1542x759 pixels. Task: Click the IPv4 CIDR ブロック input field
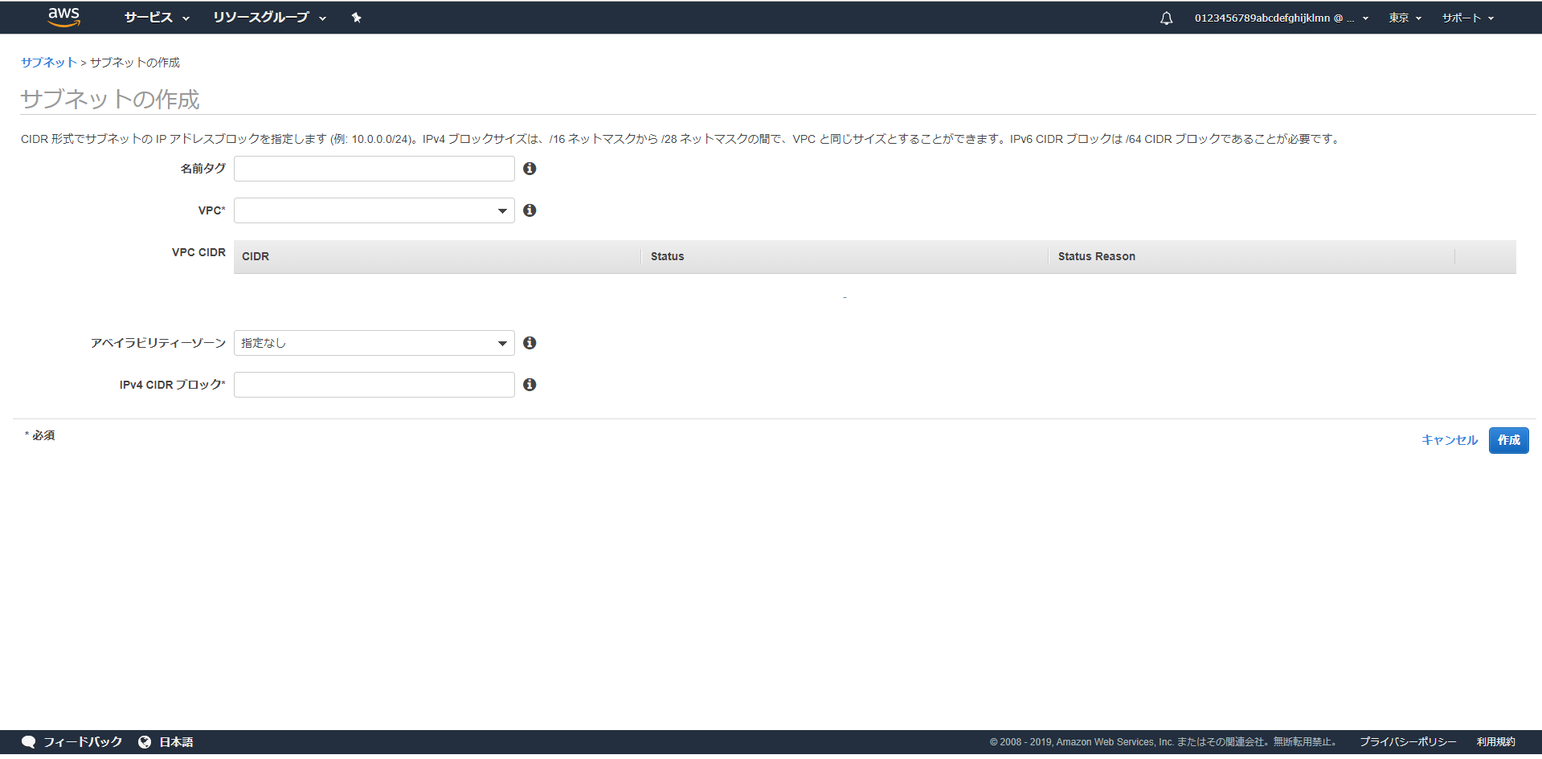(x=374, y=385)
